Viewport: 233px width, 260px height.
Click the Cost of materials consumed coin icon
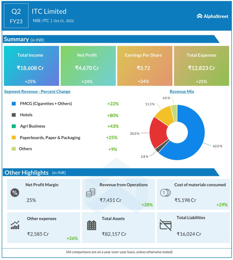(165, 193)
